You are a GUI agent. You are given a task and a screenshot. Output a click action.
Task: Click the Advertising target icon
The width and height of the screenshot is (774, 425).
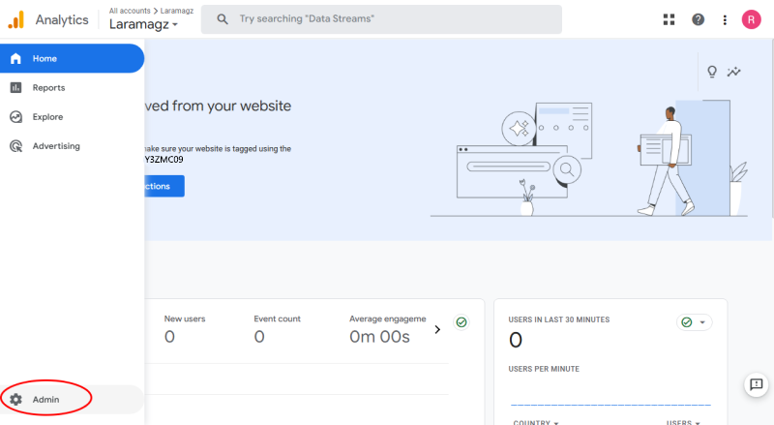point(15,146)
